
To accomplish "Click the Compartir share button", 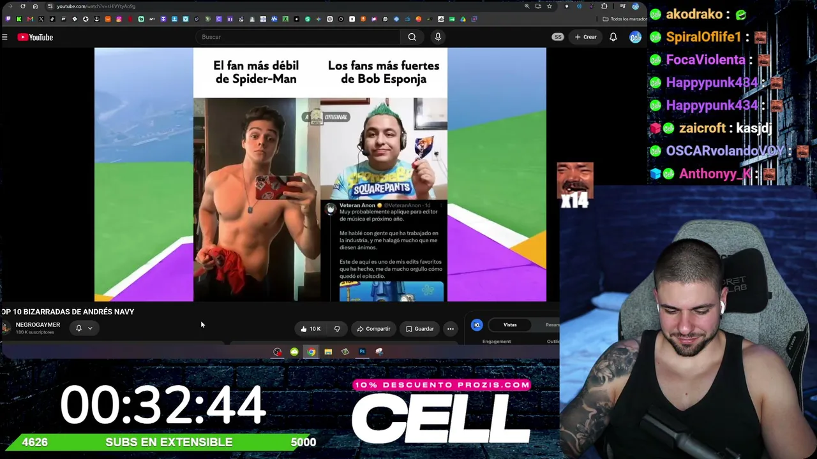I will 373,329.
